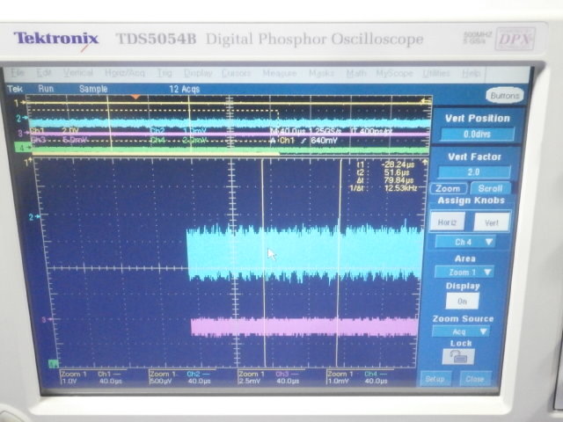This screenshot has height=422, width=563.
Task: Open the Help menu
Action: click(471, 73)
